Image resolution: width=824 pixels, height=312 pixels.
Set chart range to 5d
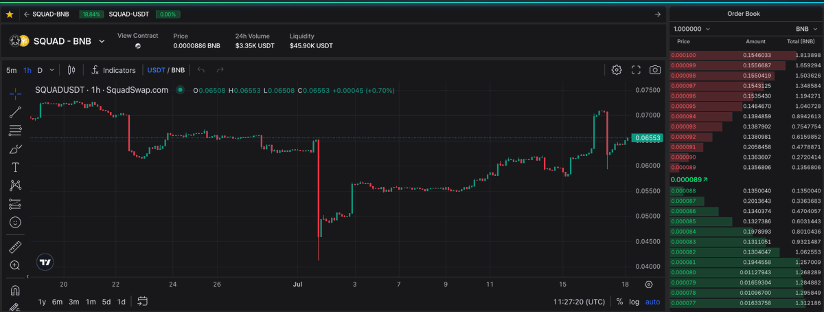point(106,302)
